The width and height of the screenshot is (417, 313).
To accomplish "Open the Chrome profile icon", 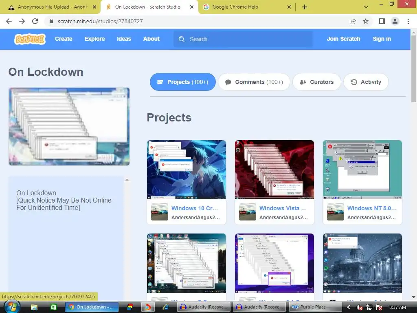I will (x=395, y=21).
